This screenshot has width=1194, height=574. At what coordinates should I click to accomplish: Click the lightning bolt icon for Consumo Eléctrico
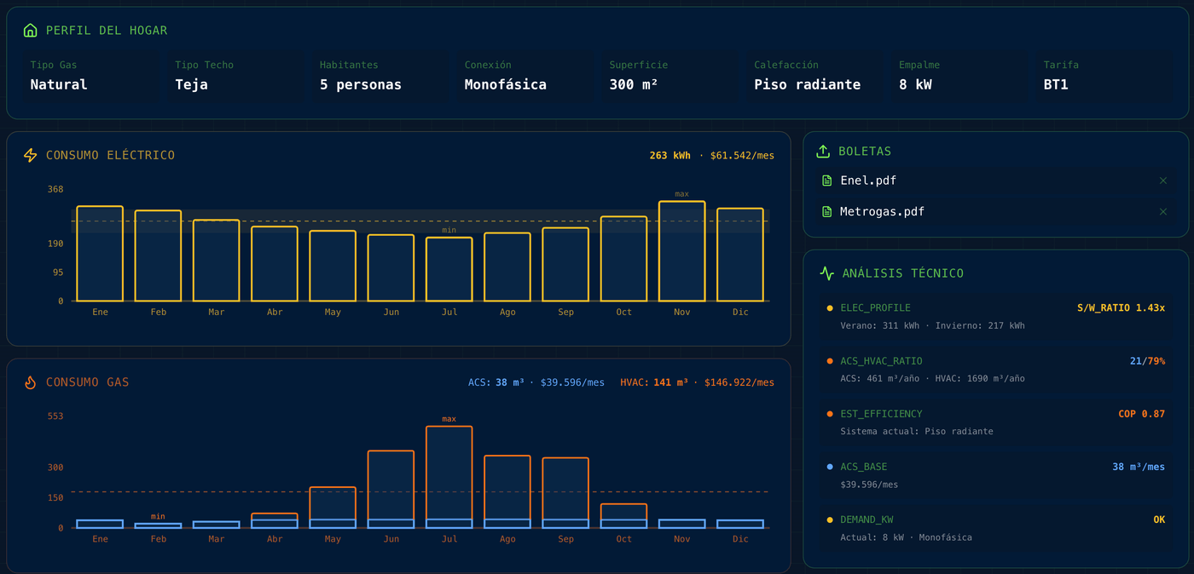tap(31, 155)
